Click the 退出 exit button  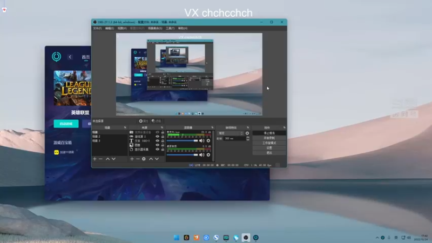(269, 153)
